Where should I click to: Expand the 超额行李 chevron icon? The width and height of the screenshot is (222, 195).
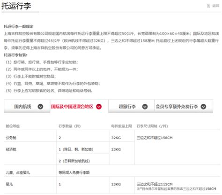point(145,107)
